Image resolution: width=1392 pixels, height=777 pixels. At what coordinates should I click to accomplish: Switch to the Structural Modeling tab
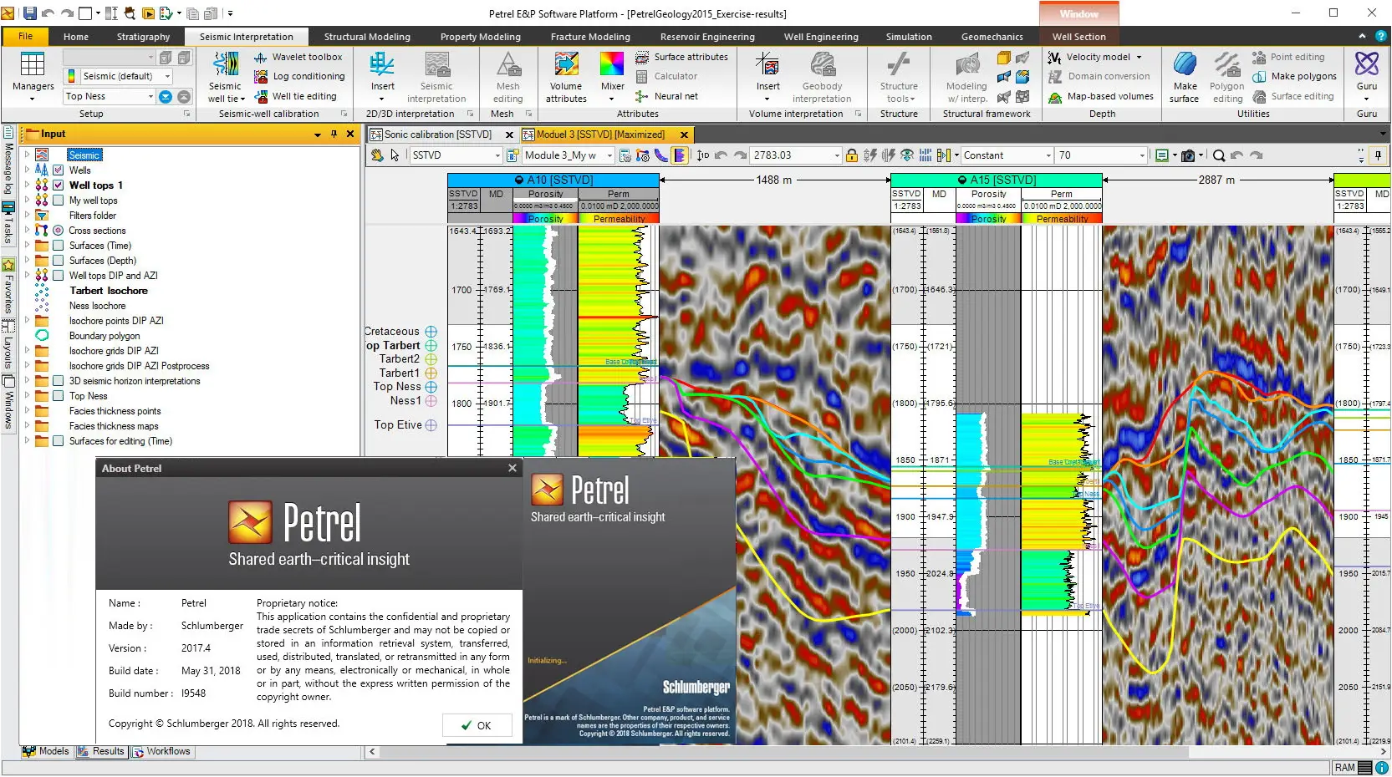pyautogui.click(x=367, y=37)
